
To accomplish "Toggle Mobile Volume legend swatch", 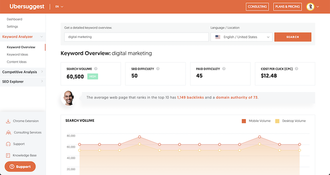I will [x=244, y=121].
